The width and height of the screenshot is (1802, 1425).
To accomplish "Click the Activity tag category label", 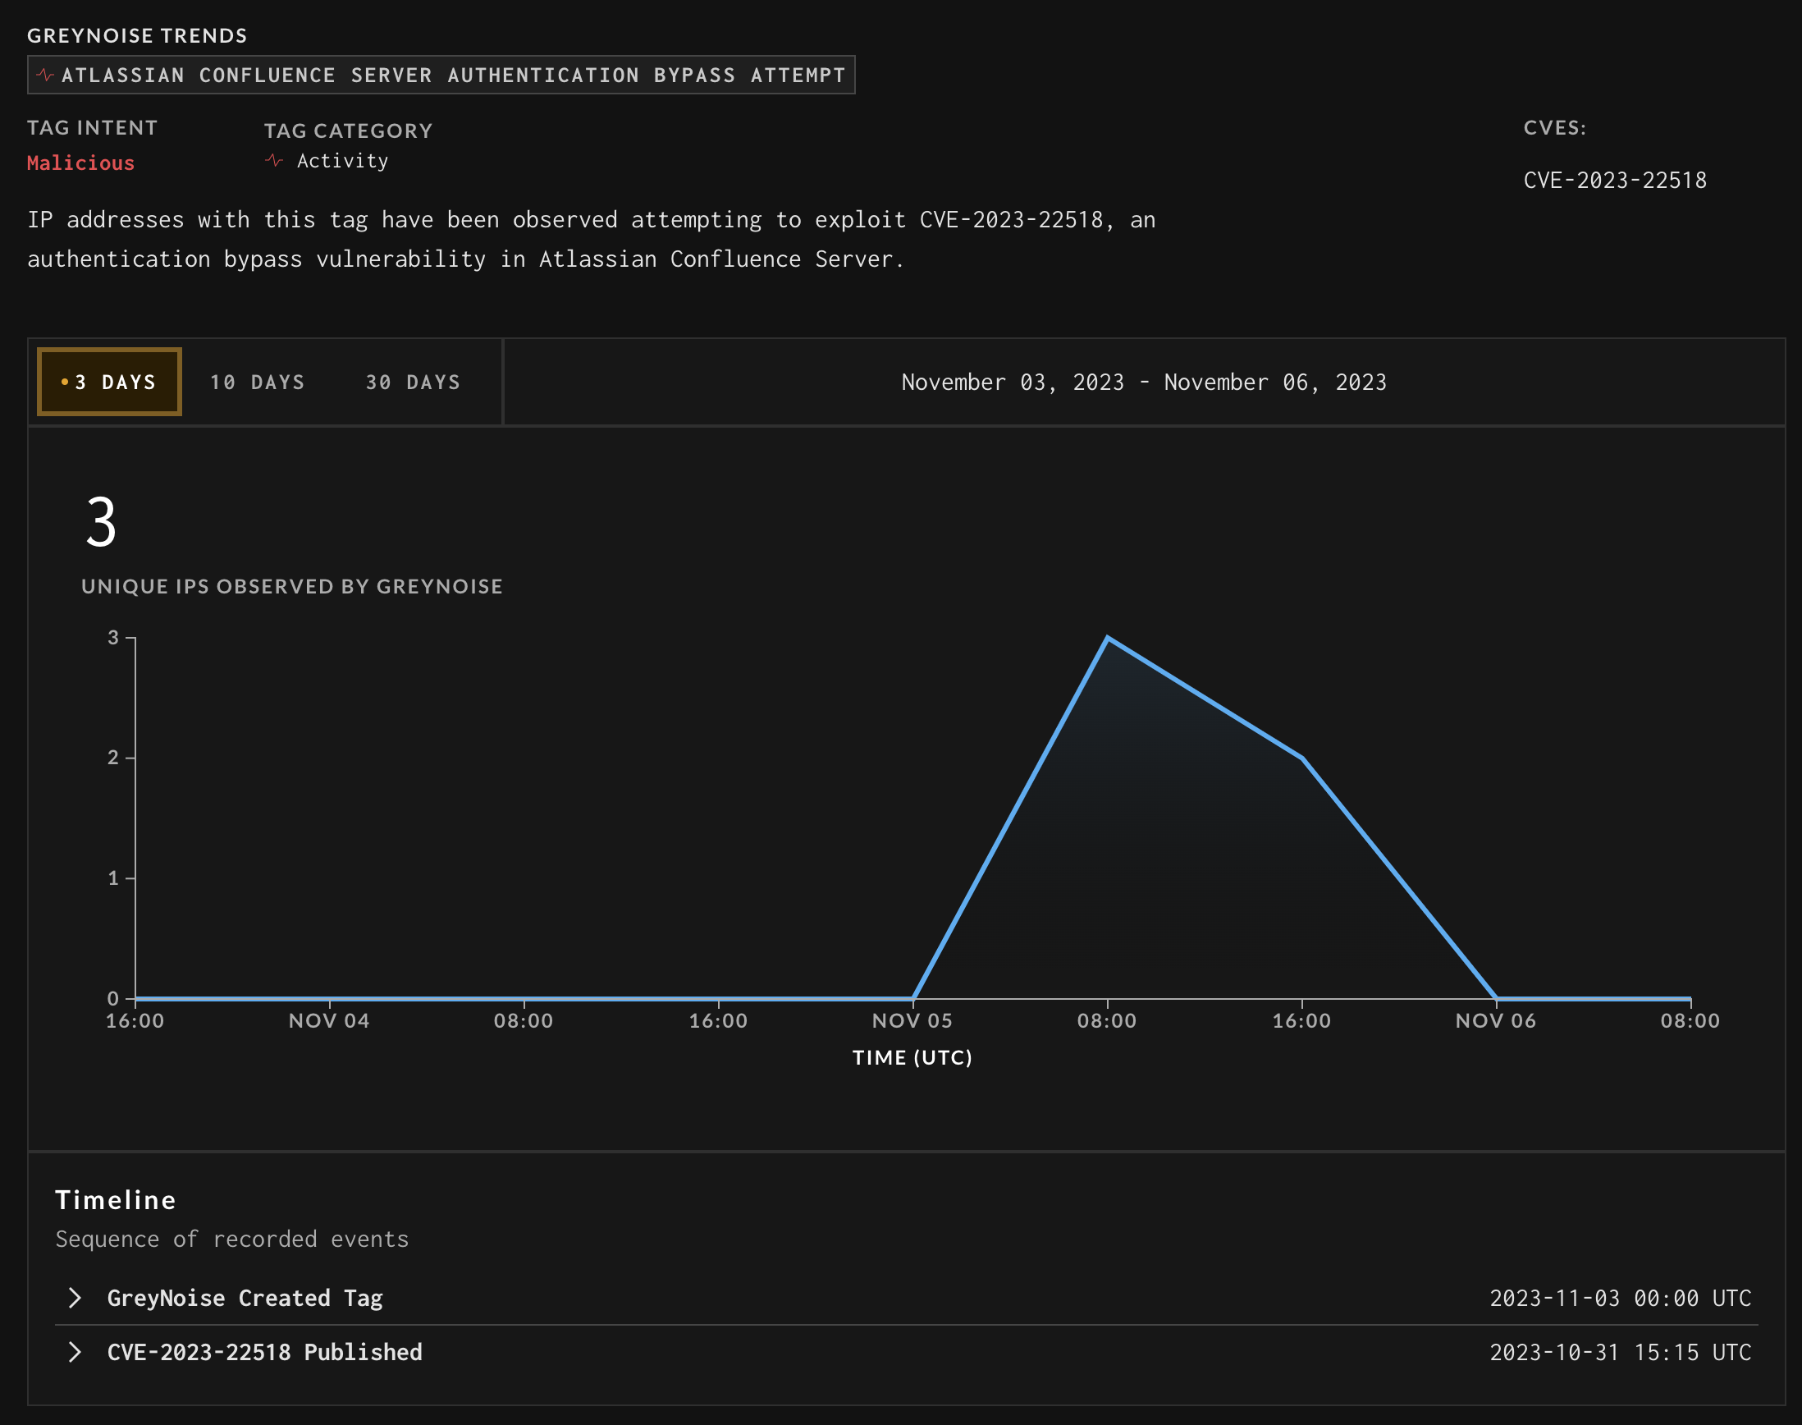I will [x=342, y=160].
